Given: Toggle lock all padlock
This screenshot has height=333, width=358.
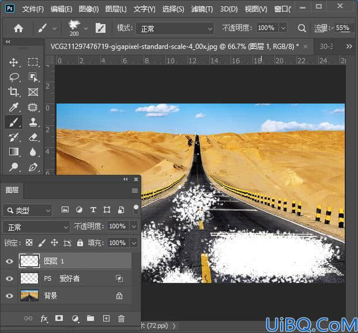Looking at the screenshot, I should pos(80,243).
